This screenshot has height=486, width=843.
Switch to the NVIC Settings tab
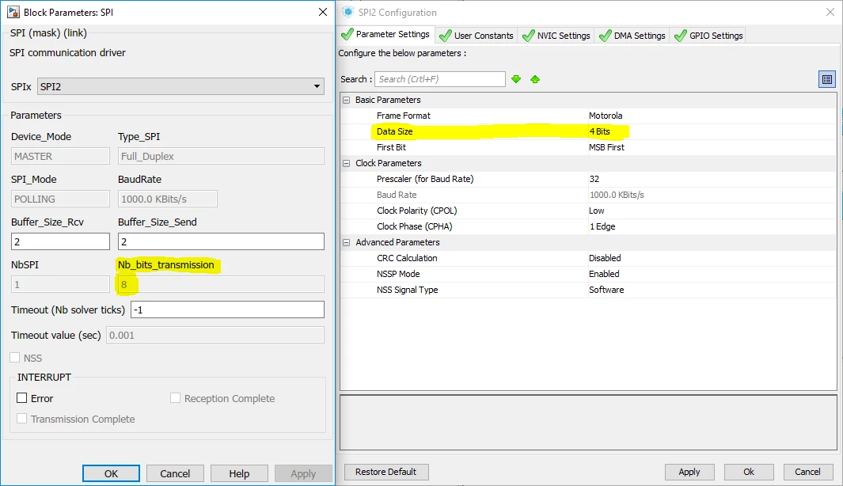(x=556, y=36)
